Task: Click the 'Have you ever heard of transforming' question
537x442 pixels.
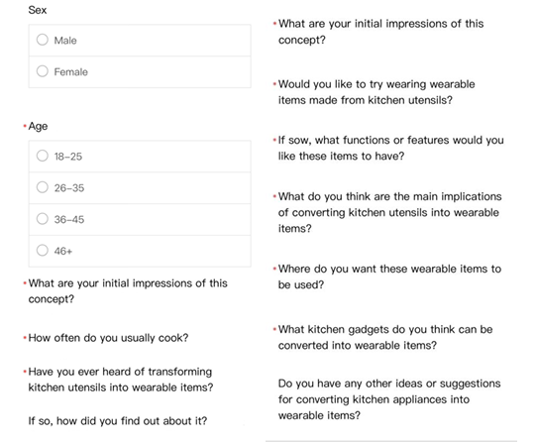Action: (x=121, y=380)
